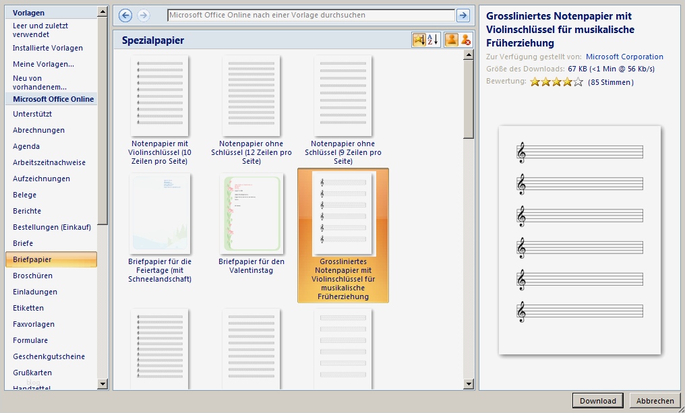Image resolution: width=685 pixels, height=413 pixels.
Task: Click the Microsoft Office Online section header
Action: coord(53,99)
